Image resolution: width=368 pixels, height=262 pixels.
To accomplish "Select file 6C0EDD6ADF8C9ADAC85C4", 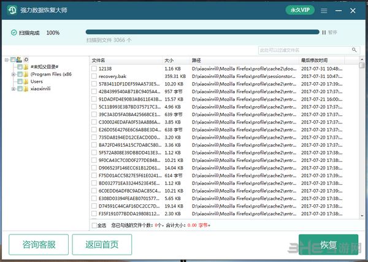I will [130, 191].
